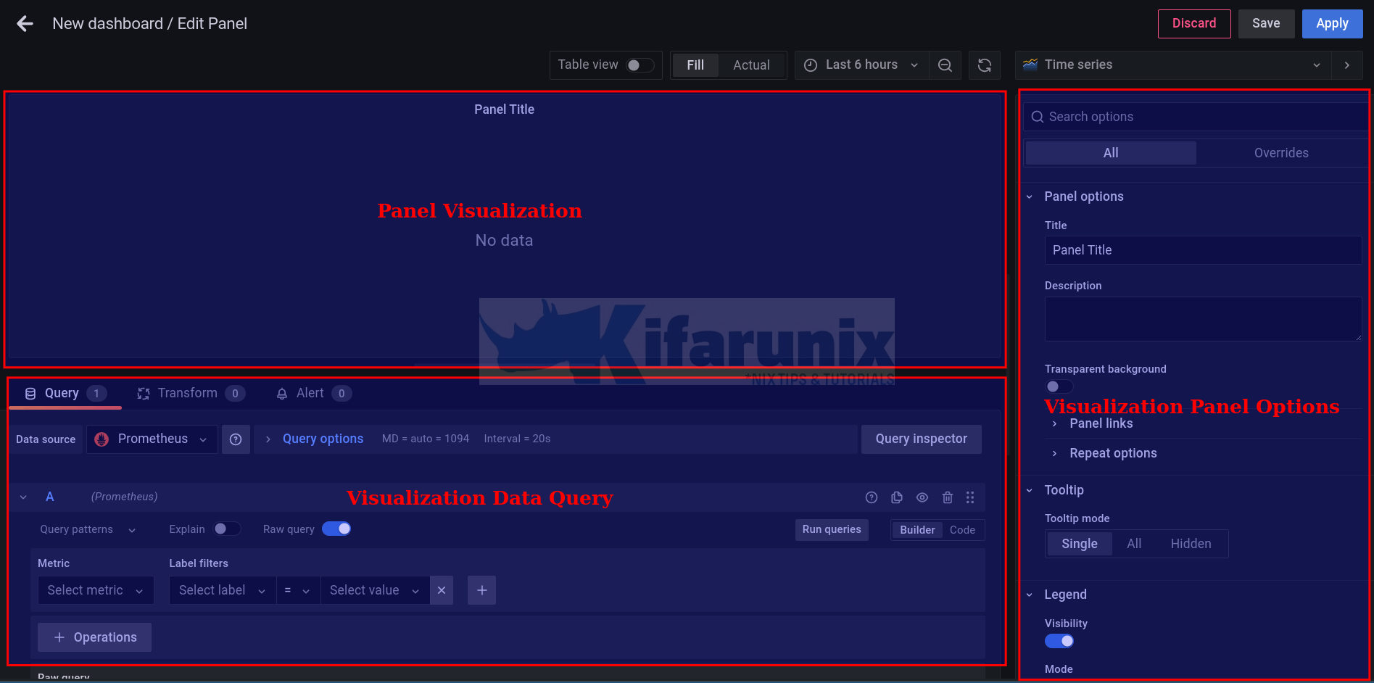Remove the label filter with the X icon
This screenshot has height=683, width=1374.
[x=442, y=590]
